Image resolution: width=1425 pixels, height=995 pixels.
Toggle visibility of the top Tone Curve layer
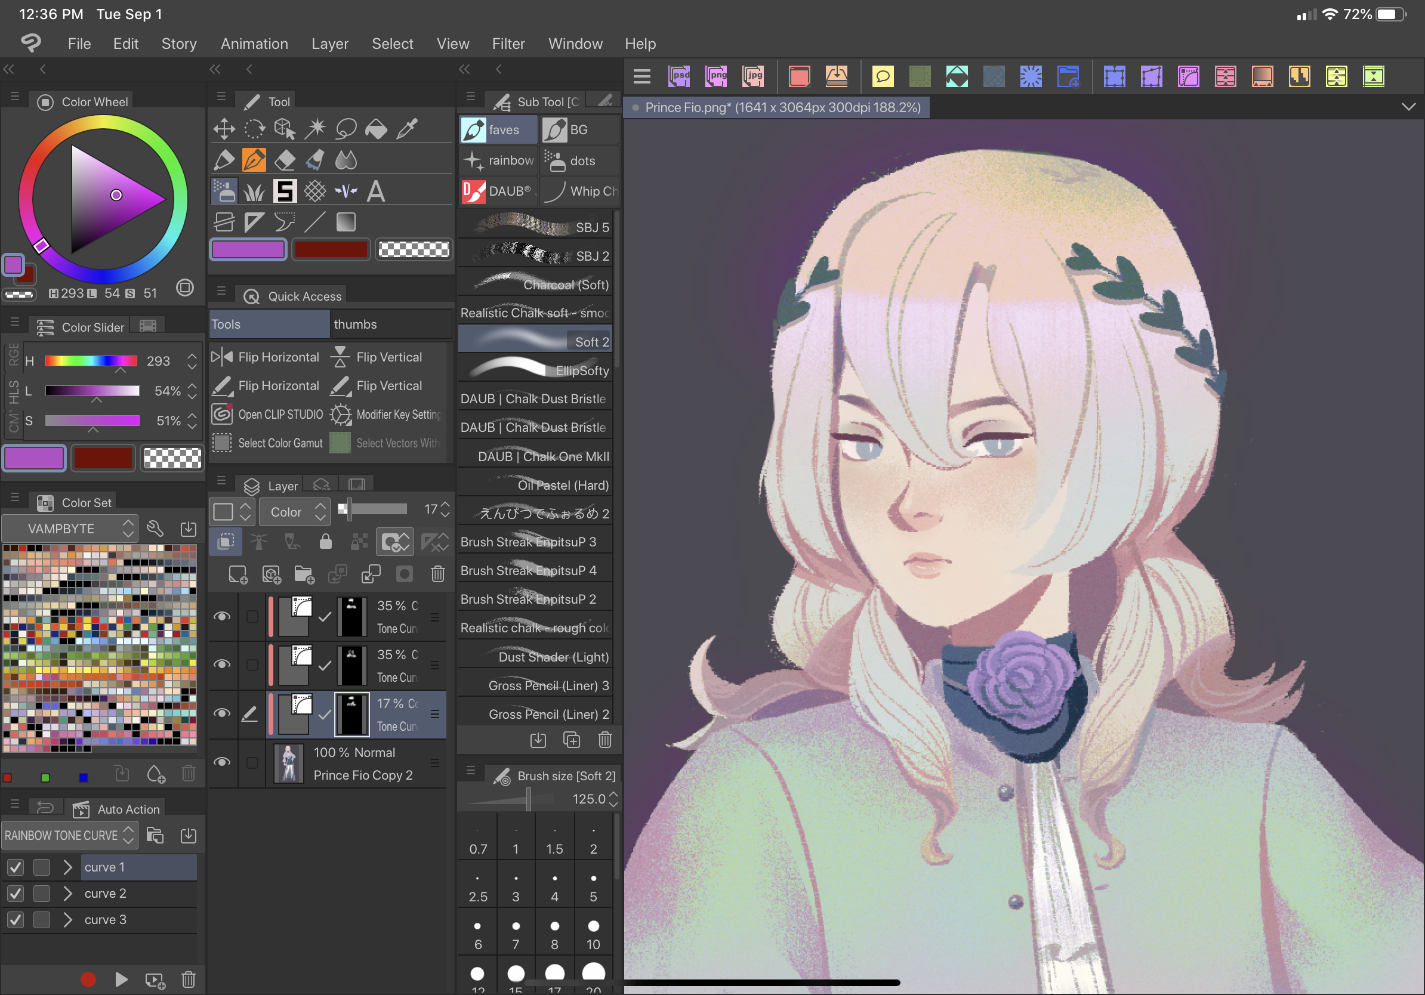point(221,616)
